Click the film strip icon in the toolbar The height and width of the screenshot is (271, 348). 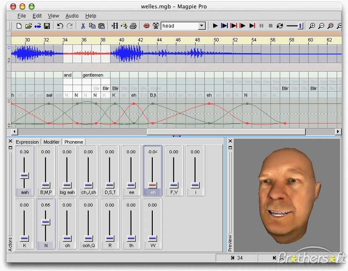point(115,26)
